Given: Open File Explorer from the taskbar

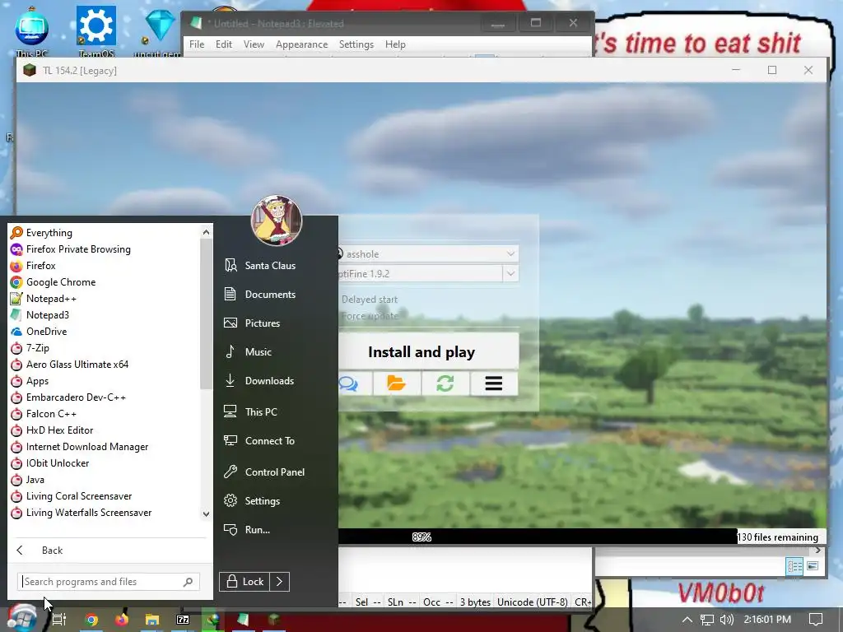Looking at the screenshot, I should [x=152, y=620].
